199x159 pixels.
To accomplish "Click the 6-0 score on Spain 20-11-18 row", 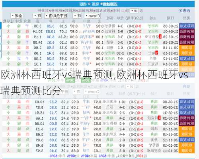I will [x=138, y=48].
